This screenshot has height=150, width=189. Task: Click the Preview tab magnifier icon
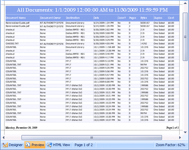[28, 145]
